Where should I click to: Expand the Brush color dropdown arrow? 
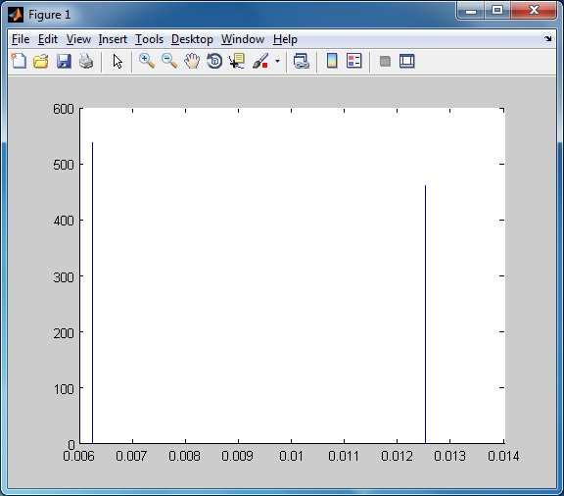point(277,61)
